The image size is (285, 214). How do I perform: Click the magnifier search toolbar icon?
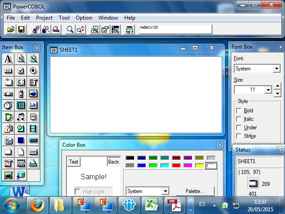70,29
